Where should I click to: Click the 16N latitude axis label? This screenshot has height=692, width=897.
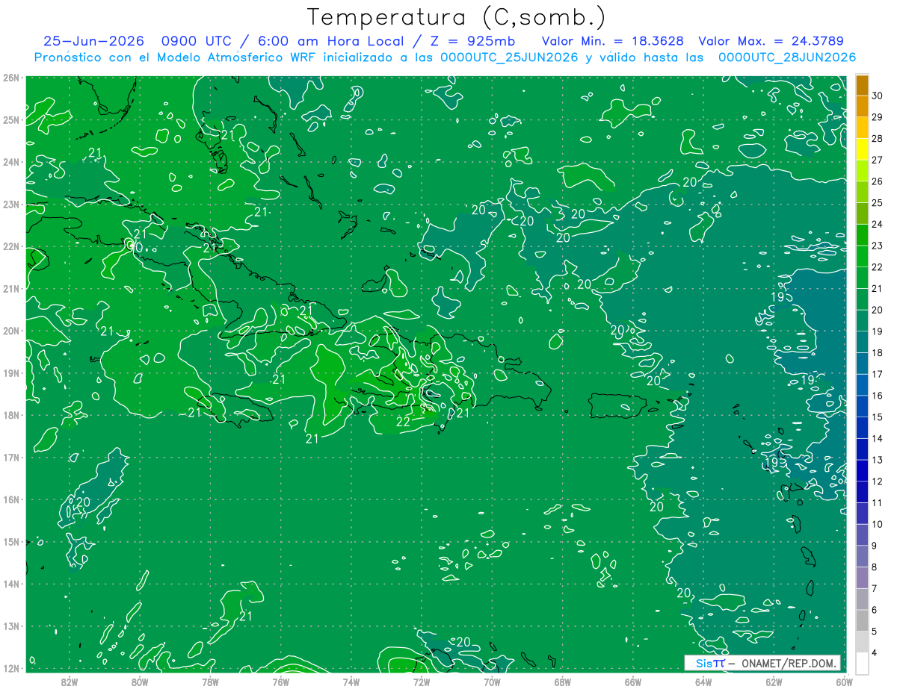(10, 499)
